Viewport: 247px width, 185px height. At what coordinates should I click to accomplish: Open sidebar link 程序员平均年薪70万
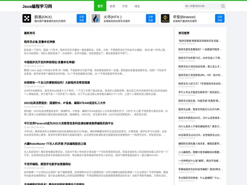pos(200,58)
